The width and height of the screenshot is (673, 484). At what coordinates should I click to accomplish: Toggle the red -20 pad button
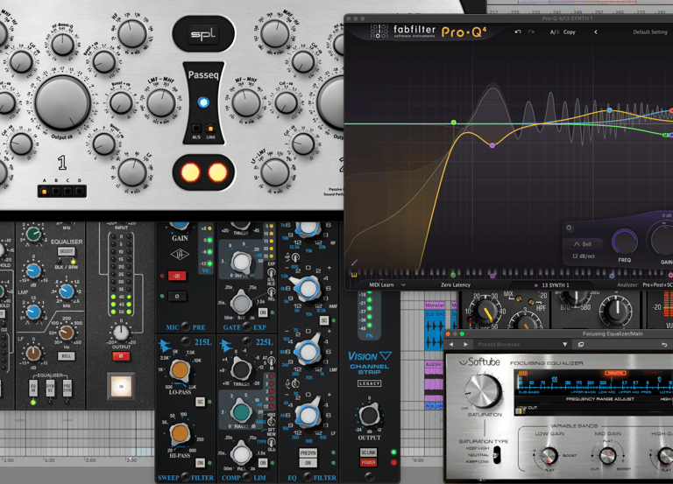177,276
